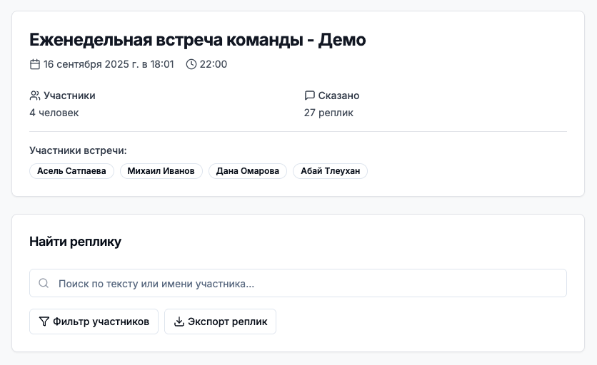
Task: Click the Еженедельная встреча команды title
Action: tap(197, 40)
